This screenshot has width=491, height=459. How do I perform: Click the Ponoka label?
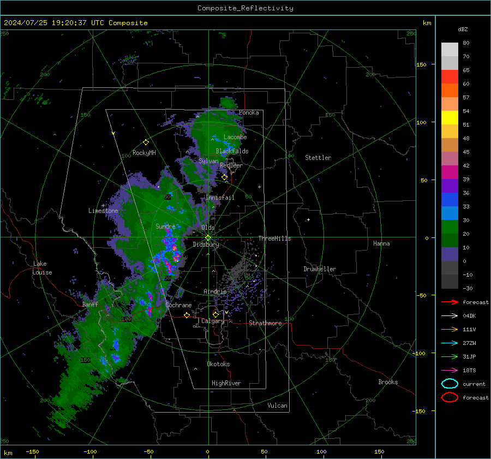pos(249,112)
